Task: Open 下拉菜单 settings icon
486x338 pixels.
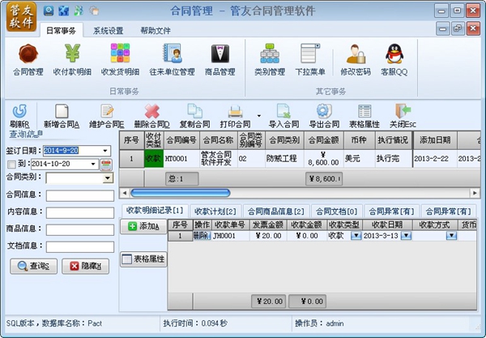Action: click(310, 60)
